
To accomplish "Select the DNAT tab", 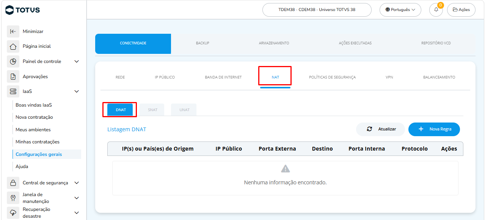I will tap(121, 110).
